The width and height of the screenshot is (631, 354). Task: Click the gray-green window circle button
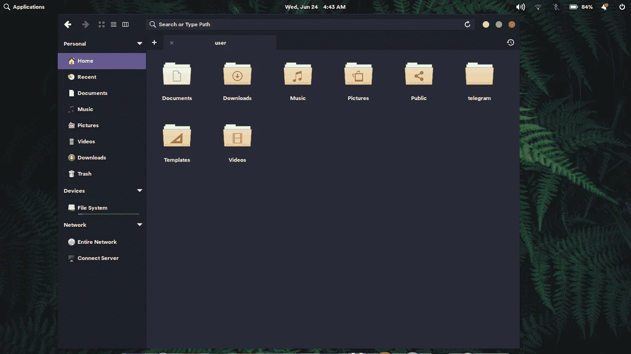click(499, 24)
